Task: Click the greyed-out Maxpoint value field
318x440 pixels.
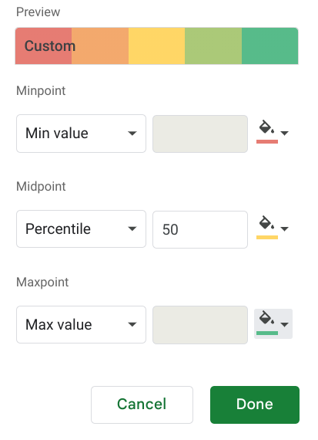Action: pos(200,325)
